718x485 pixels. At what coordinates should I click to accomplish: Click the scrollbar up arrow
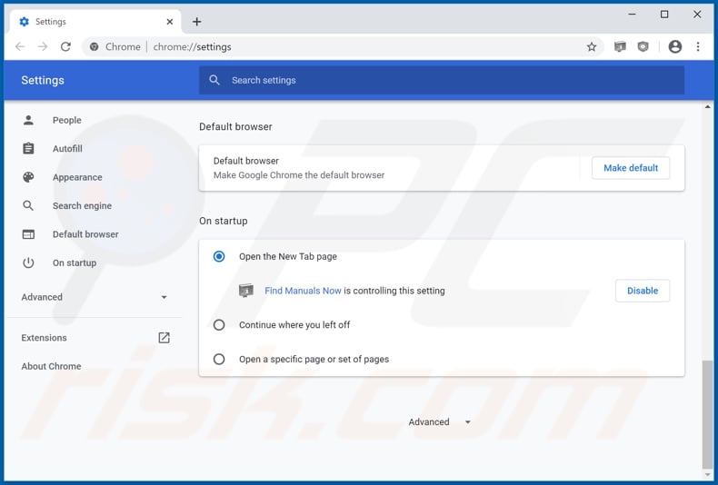(x=707, y=107)
